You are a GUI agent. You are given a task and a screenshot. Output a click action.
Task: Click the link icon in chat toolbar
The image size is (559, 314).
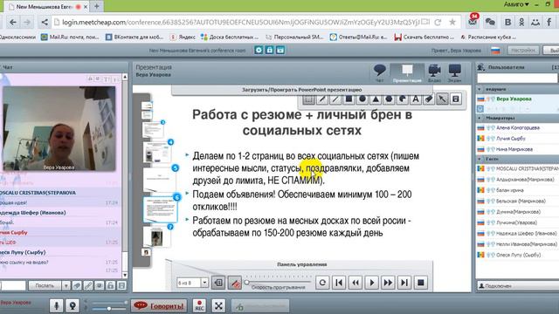pyautogui.click(x=88, y=285)
